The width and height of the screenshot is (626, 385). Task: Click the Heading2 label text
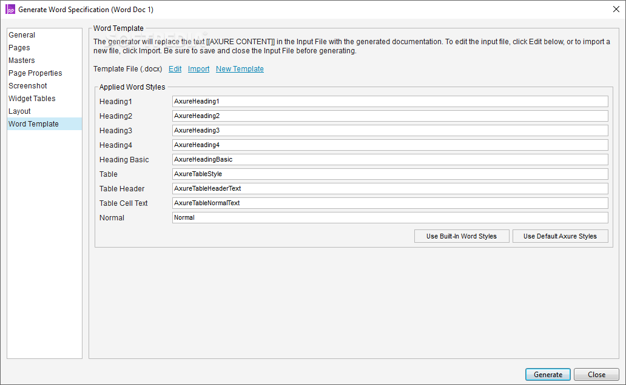[x=115, y=116]
